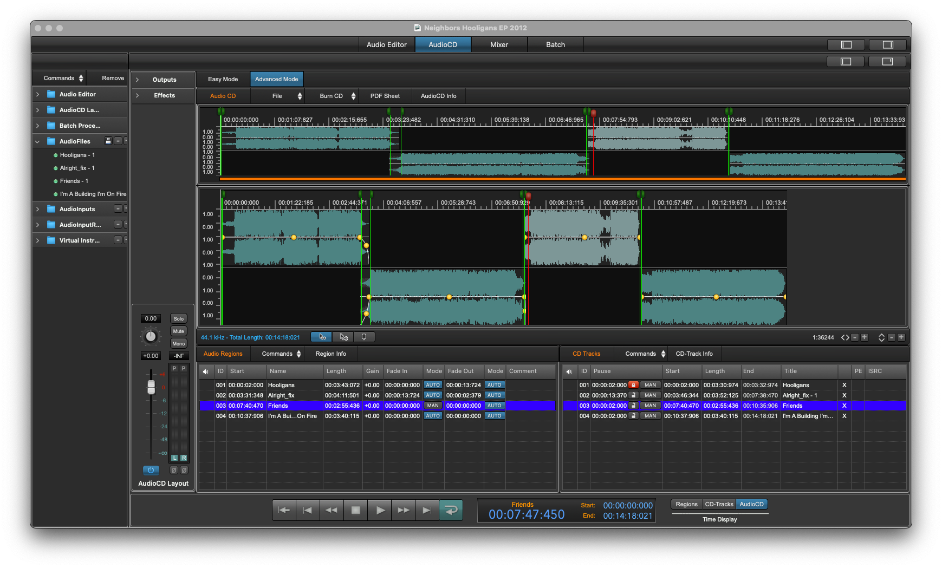Viewport: 942px width, 568px height.
Task: Switch to the Mixer tab
Action: point(499,44)
